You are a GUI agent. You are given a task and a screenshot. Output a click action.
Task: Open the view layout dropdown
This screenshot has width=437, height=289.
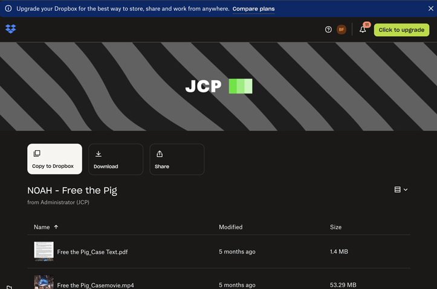pyautogui.click(x=401, y=189)
